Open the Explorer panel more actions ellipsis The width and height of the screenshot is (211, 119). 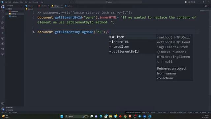click(21, 6)
